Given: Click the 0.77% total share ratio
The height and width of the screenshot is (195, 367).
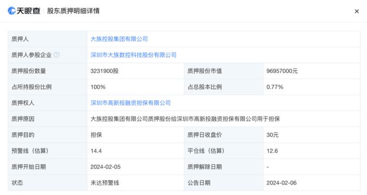Looking at the screenshot, I should (x=275, y=87).
